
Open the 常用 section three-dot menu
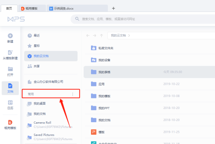(x=73, y=94)
